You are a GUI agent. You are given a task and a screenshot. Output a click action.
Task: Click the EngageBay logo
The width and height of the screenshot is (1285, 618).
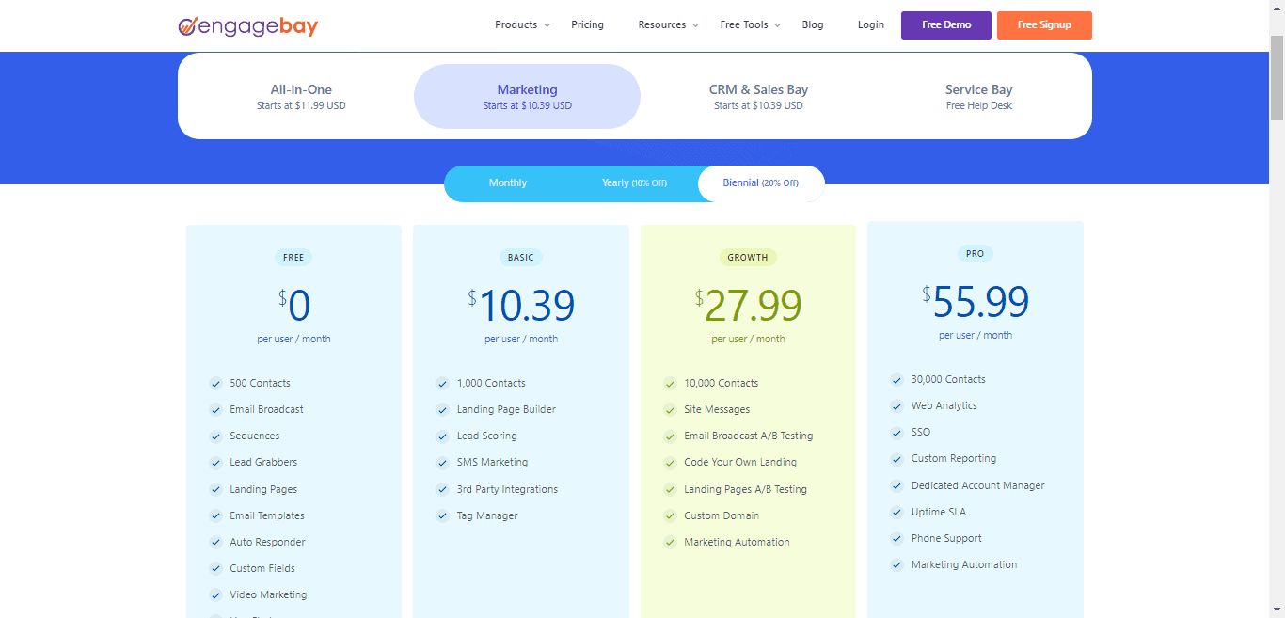click(248, 25)
